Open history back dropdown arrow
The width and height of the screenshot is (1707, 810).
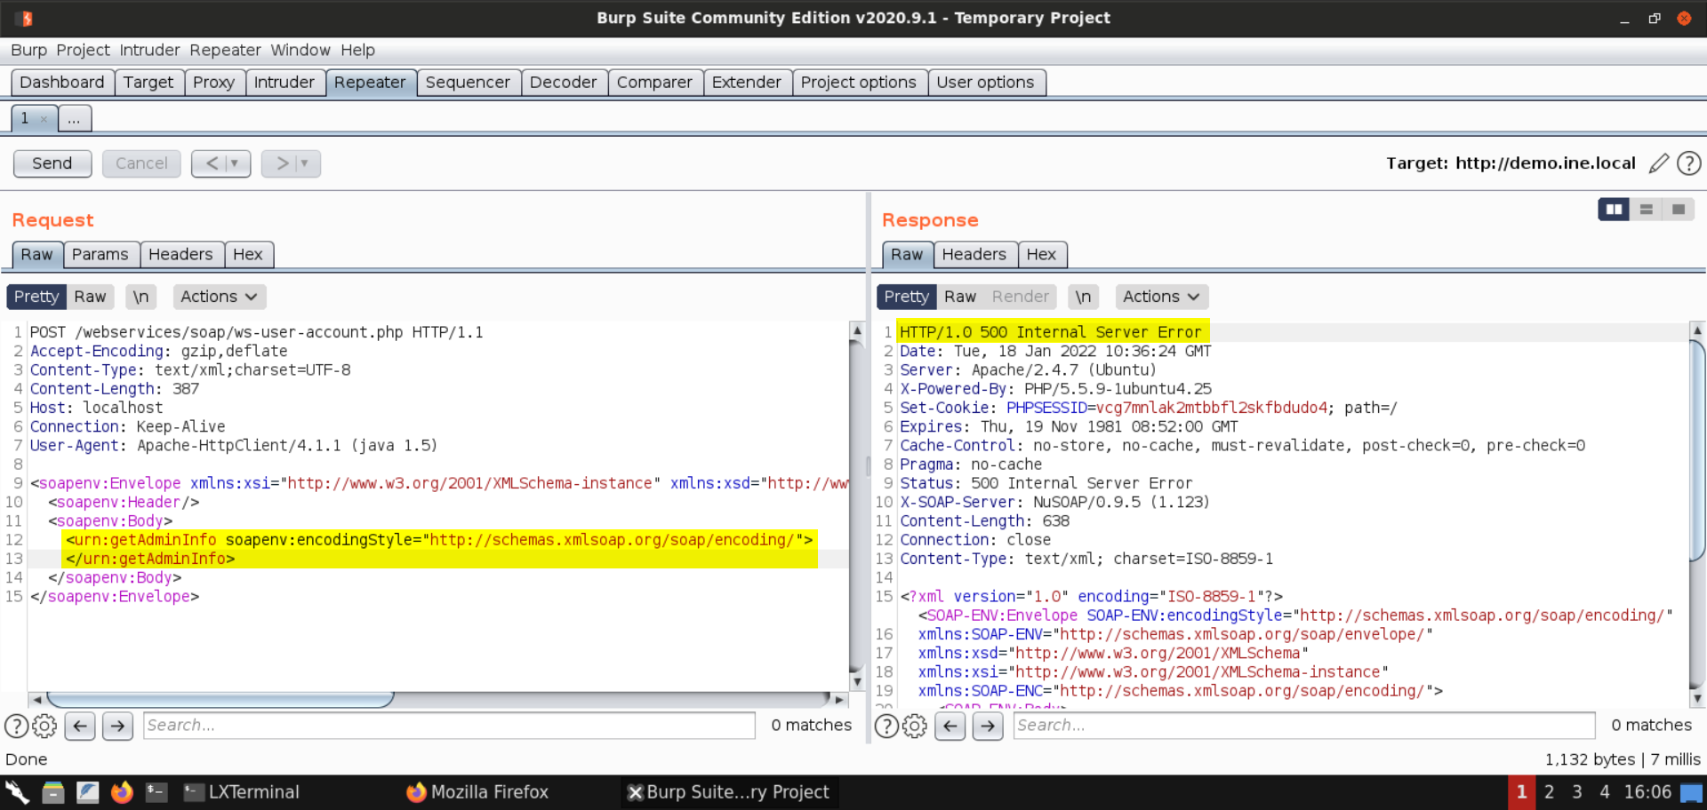235,163
